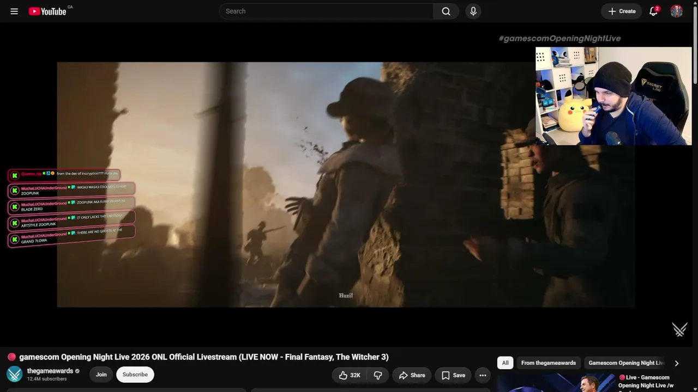This screenshot has height=392, width=698.
Task: Click the Create button
Action: tap(622, 11)
